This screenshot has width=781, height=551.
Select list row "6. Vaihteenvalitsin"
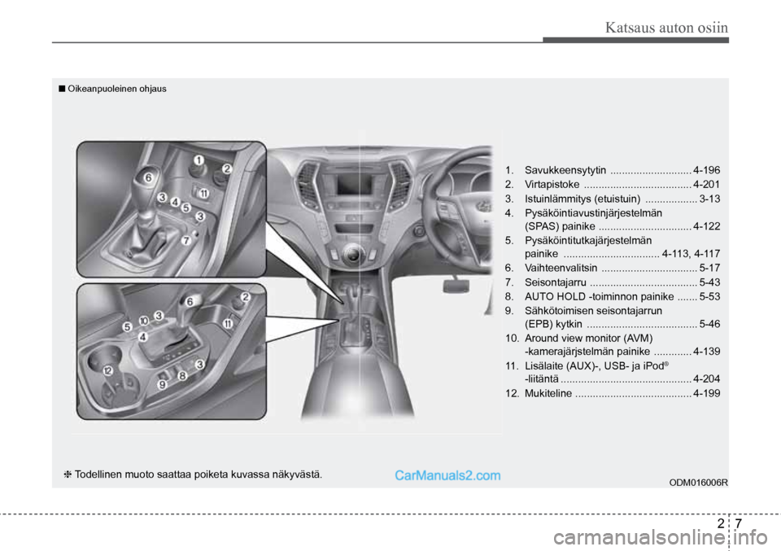[612, 268]
